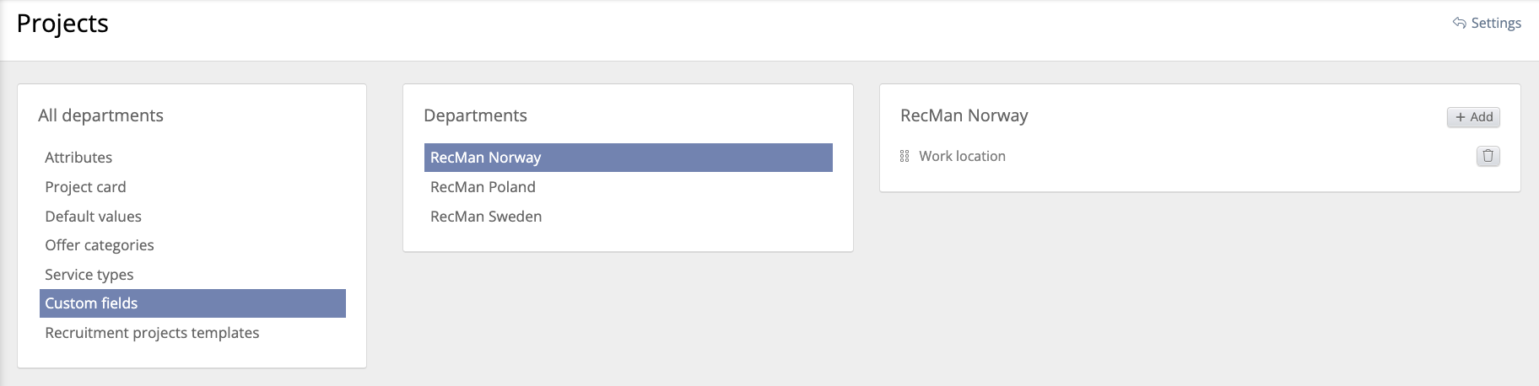
Task: Click the All departments panel heading
Action: 100,115
